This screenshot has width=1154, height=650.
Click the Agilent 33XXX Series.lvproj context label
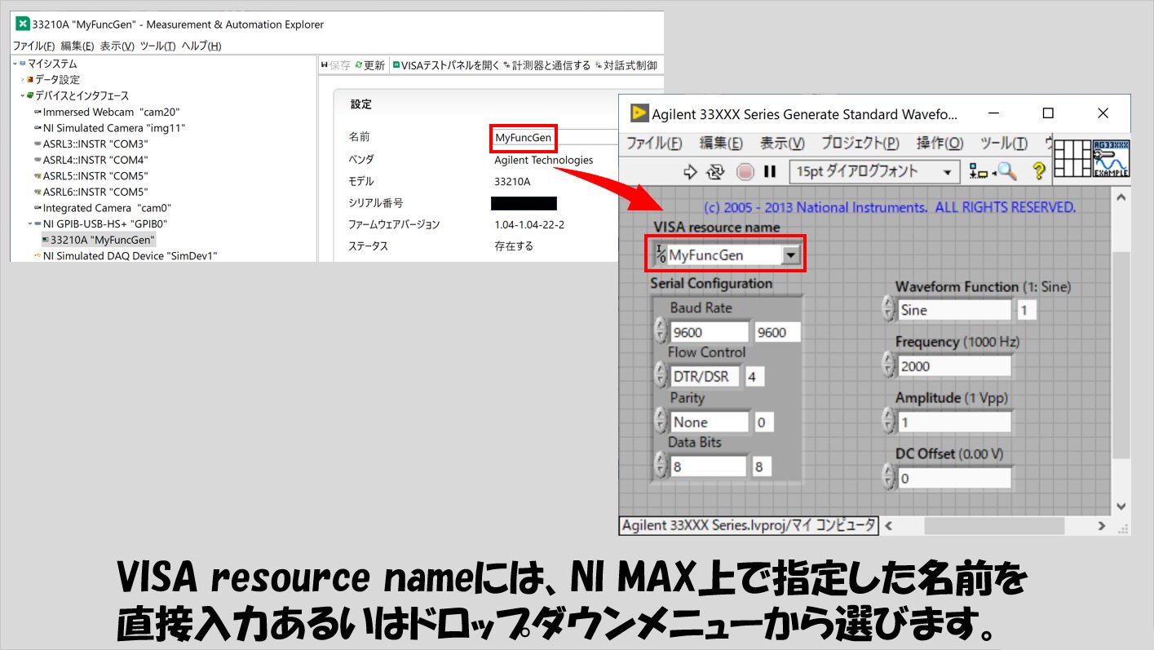[x=749, y=525]
